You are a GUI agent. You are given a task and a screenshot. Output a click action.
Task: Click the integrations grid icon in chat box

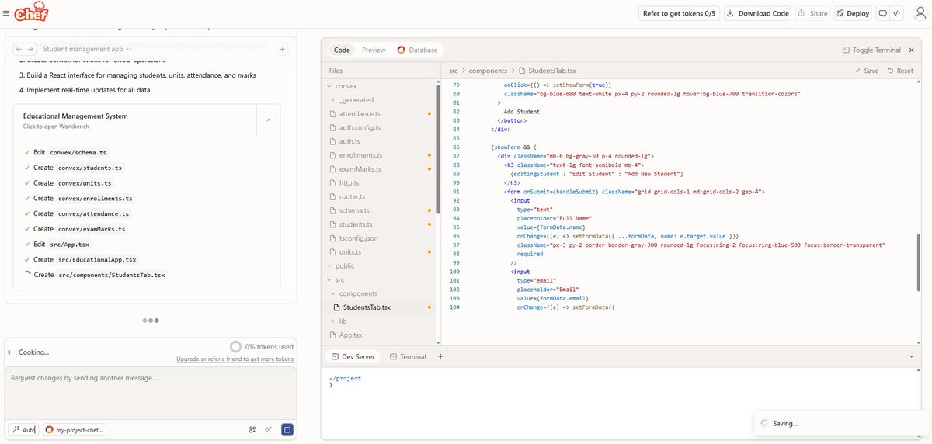[252, 429]
